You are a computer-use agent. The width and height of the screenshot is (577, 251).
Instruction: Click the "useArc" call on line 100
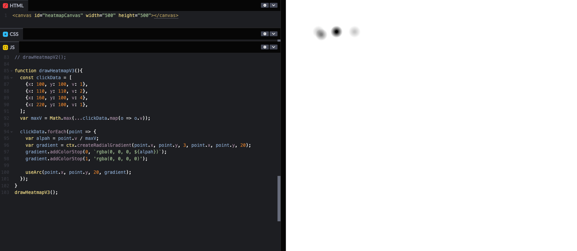point(33,172)
